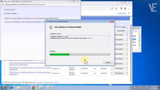Screen dimensions: 160x90
Task: Open 2019-09 Security Update Windows 7 x86-based link
Action: (x=30, y=73)
